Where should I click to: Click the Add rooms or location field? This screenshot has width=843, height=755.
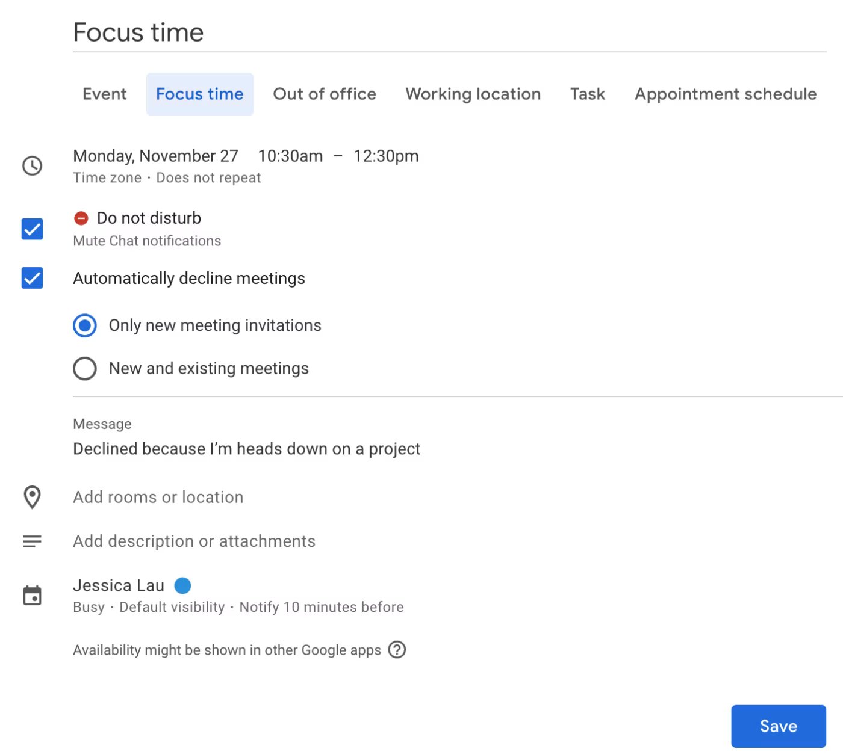point(158,498)
